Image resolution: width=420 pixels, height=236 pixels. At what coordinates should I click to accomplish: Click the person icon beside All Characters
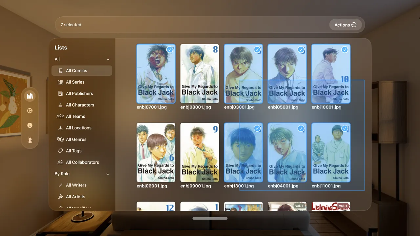60,105
